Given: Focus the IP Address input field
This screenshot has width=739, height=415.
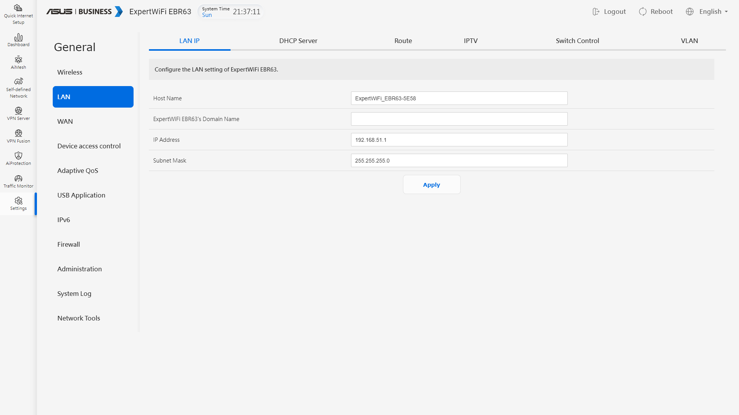Looking at the screenshot, I should [459, 140].
